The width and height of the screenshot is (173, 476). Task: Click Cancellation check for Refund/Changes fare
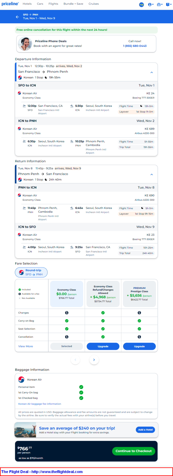(x=103, y=337)
